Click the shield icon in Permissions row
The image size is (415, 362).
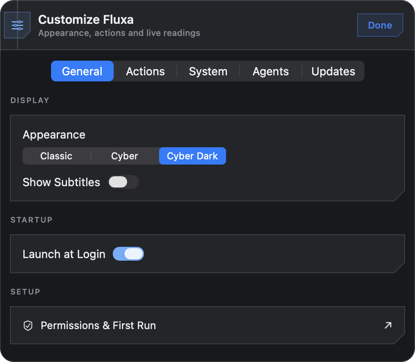[x=28, y=325]
